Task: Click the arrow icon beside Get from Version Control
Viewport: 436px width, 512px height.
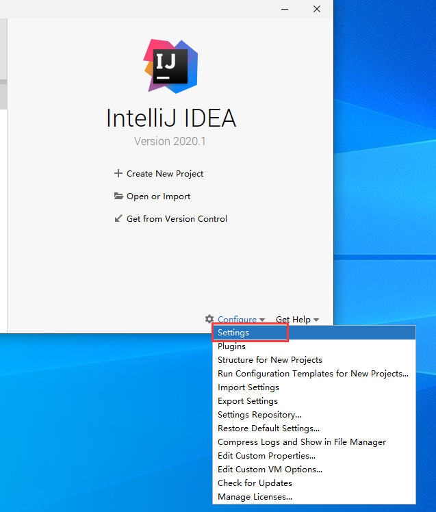Action: [x=118, y=218]
